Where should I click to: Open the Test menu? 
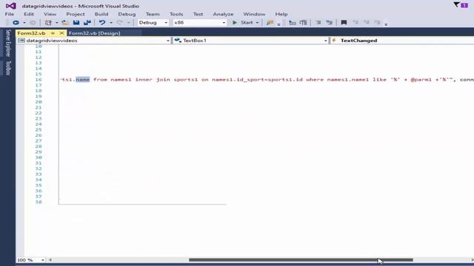[x=198, y=14]
